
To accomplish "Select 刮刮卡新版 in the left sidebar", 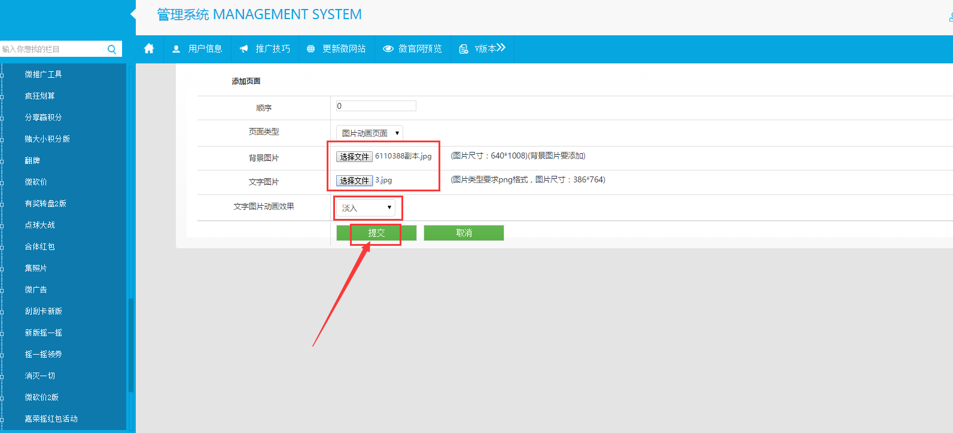I will 44,311.
